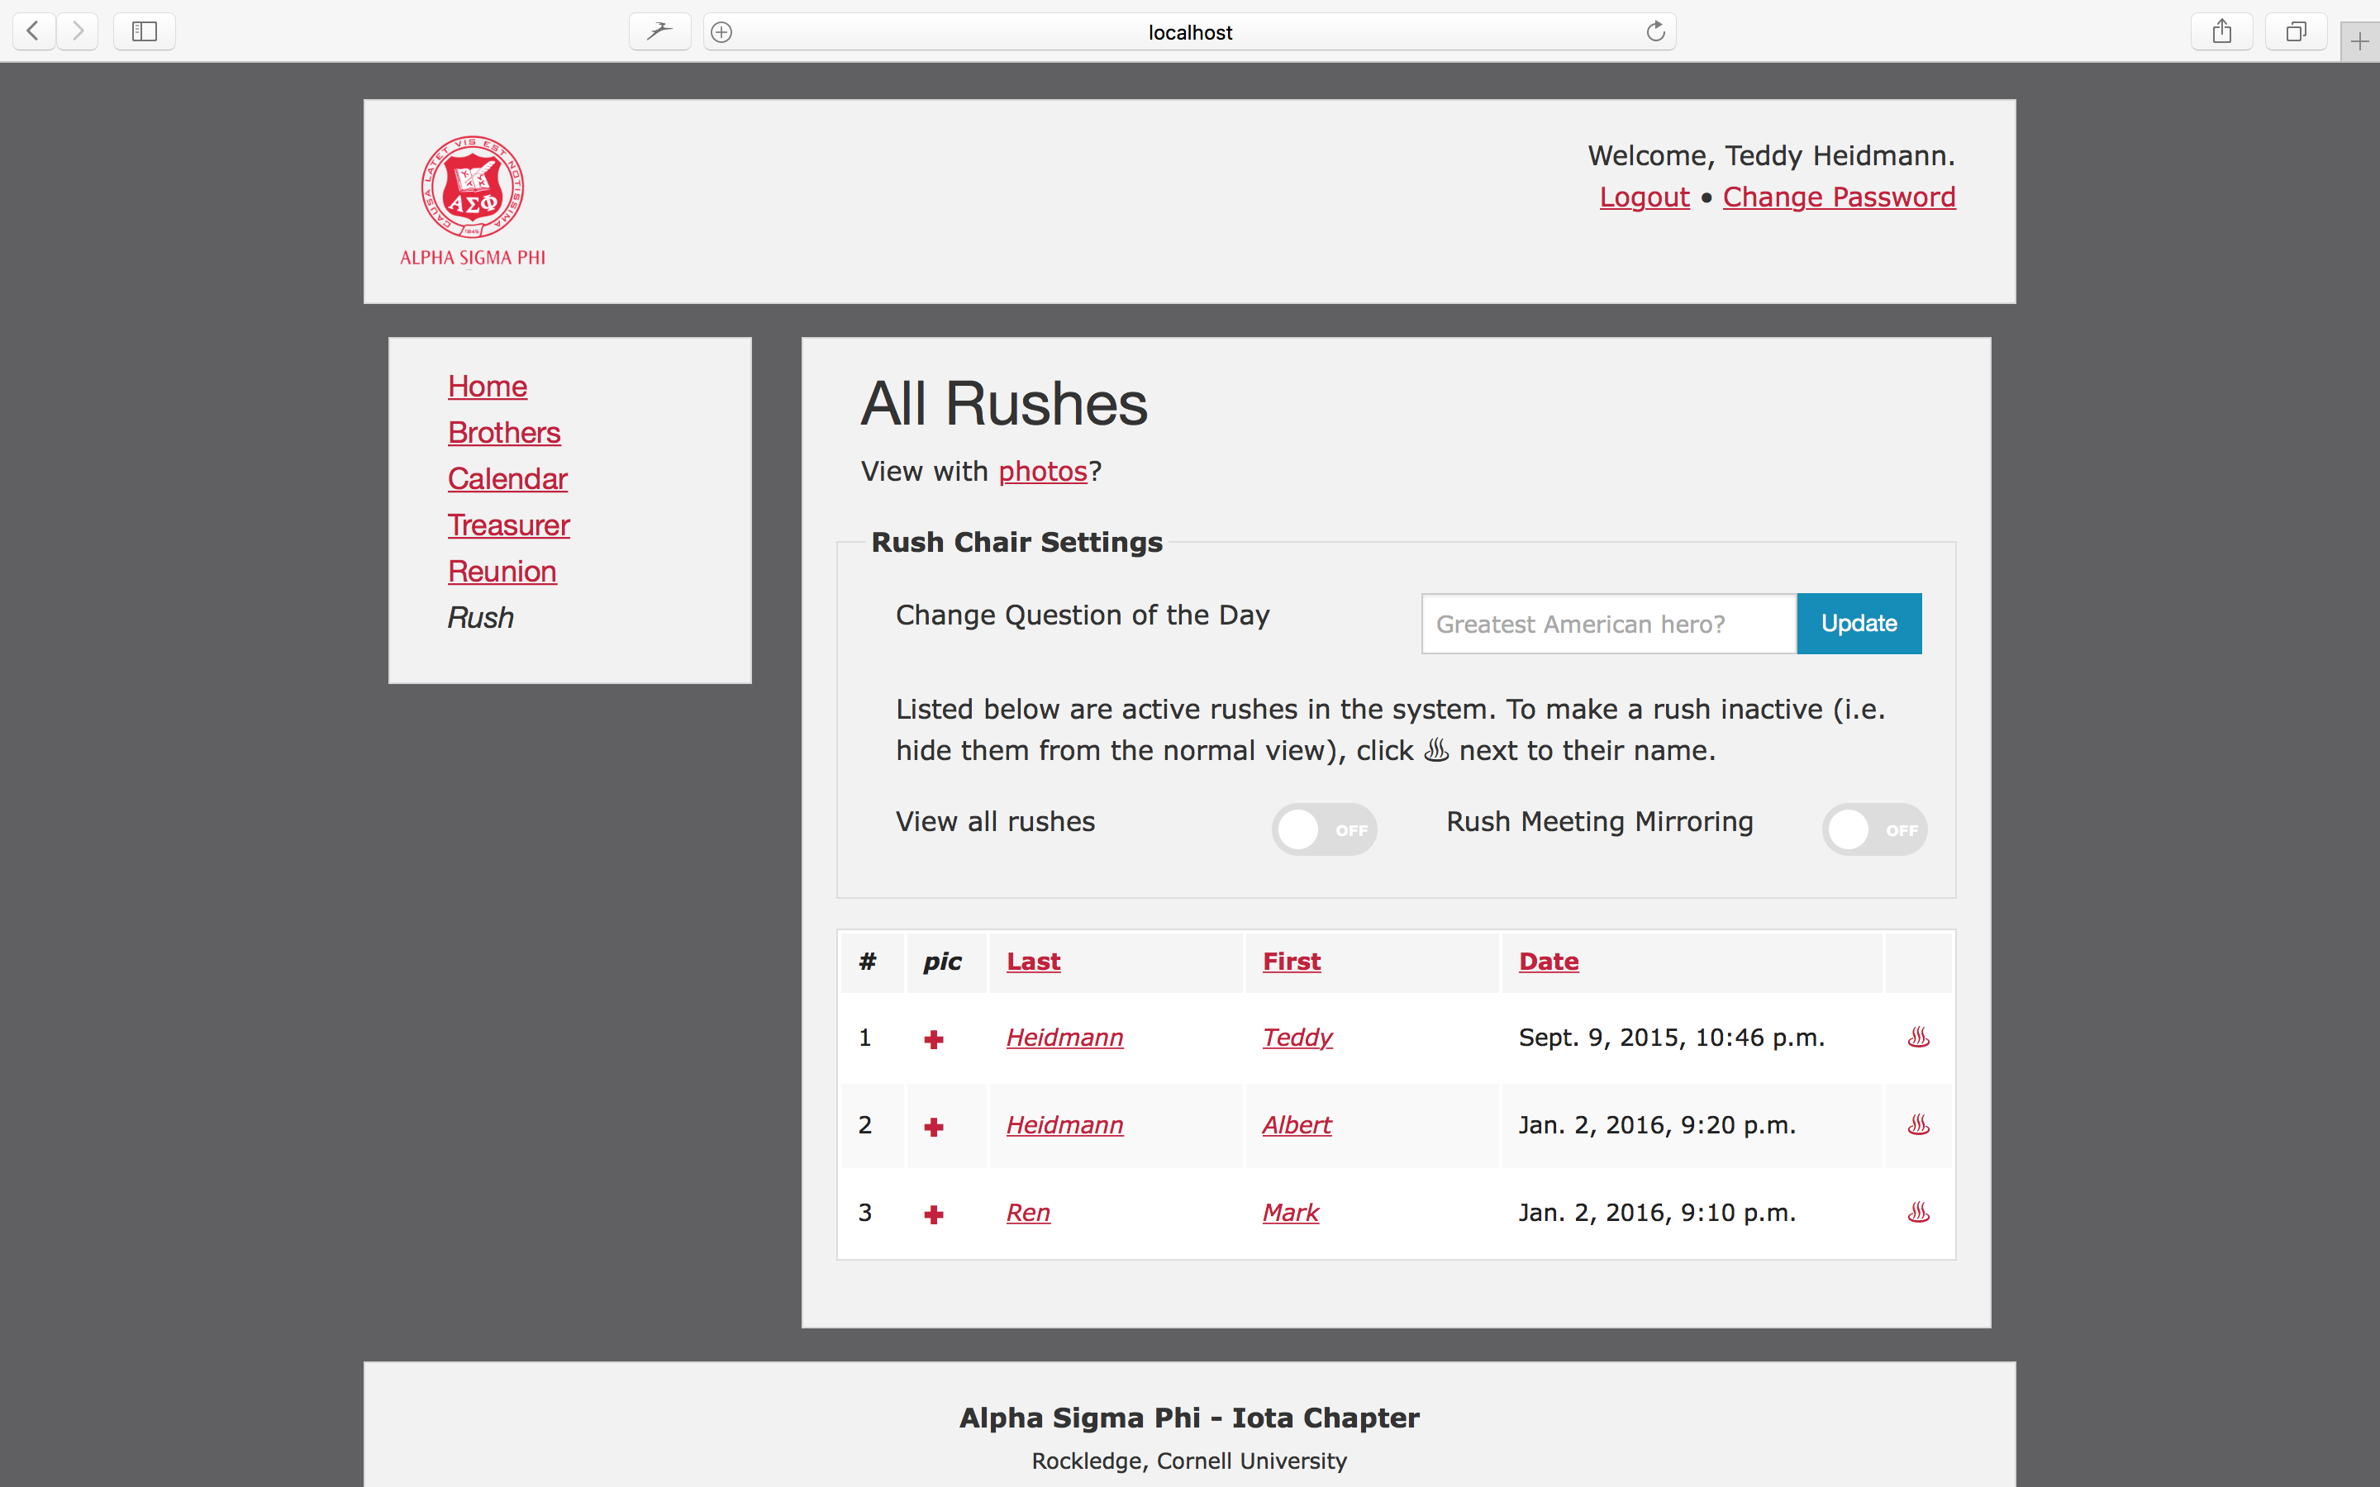2380x1487 pixels.
Task: Open first name Albert link
Action: [x=1297, y=1125]
